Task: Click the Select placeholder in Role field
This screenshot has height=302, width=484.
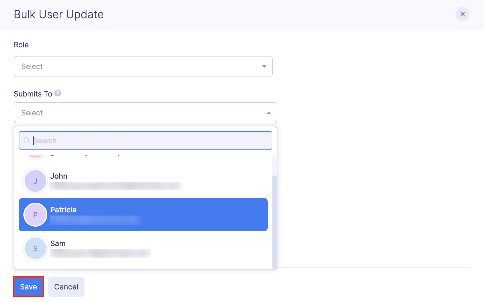Action: pos(32,67)
